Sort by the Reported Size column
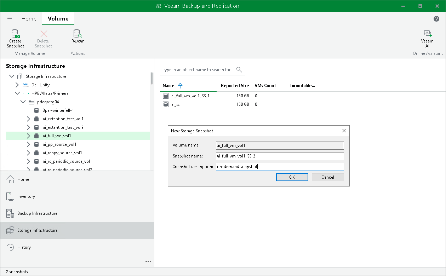This screenshot has width=446, height=276. tap(235, 86)
